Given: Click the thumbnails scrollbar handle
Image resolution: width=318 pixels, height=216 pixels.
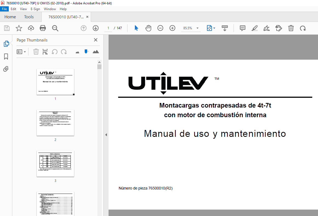Looking at the screenshot, I should pos(99,67).
